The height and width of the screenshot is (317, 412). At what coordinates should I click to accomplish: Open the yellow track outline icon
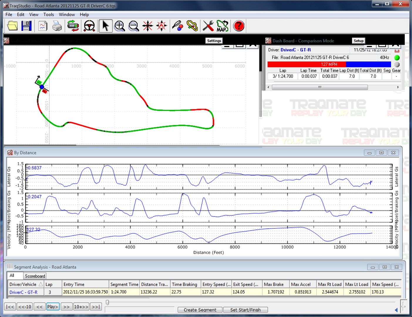(192, 26)
